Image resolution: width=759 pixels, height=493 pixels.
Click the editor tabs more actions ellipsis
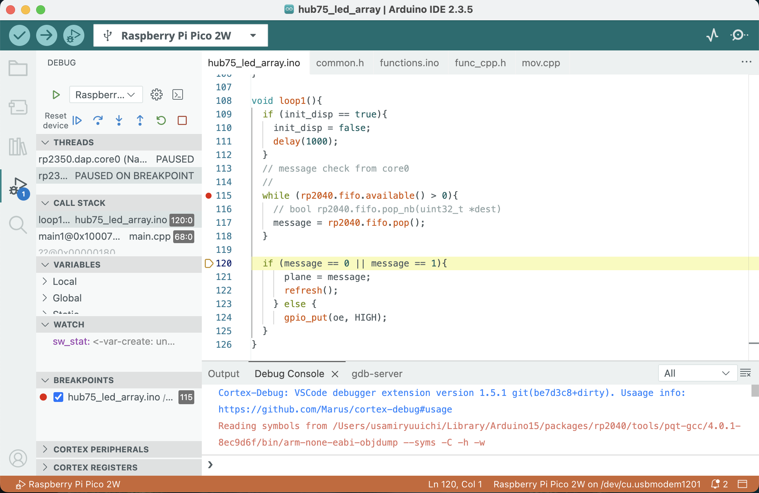pos(746,62)
